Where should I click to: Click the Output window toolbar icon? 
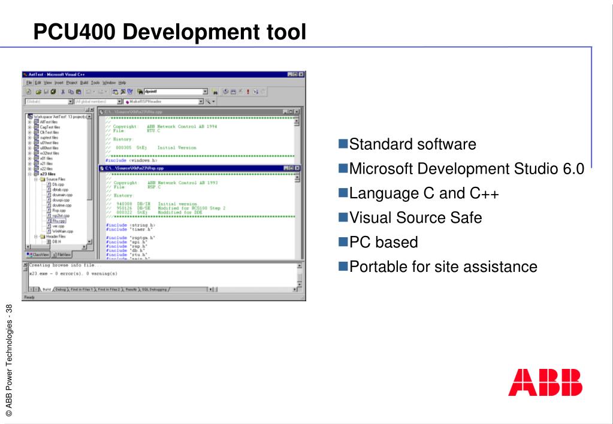click(123, 92)
